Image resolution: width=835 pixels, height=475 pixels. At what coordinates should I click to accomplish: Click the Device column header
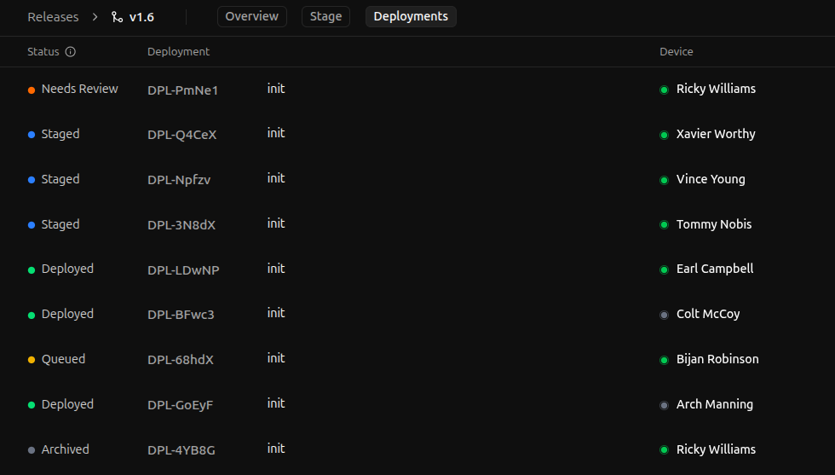(x=676, y=52)
